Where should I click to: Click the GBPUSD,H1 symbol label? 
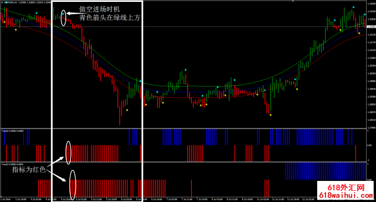click(x=10, y=2)
